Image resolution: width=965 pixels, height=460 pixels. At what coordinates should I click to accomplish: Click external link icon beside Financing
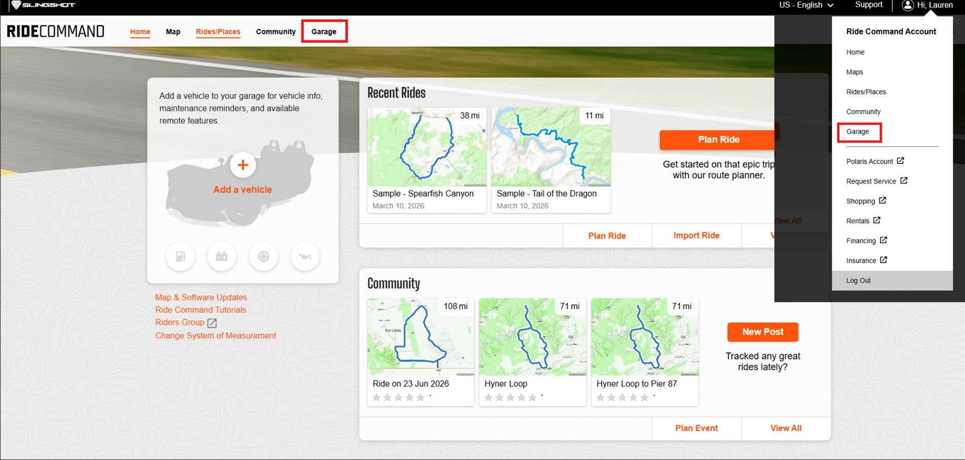pos(883,240)
